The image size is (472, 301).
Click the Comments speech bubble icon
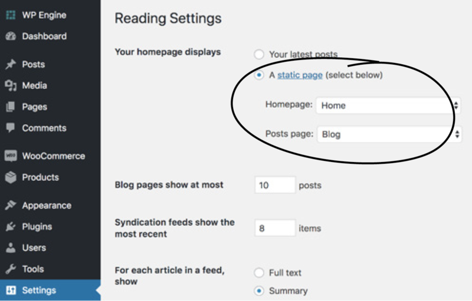tap(11, 128)
